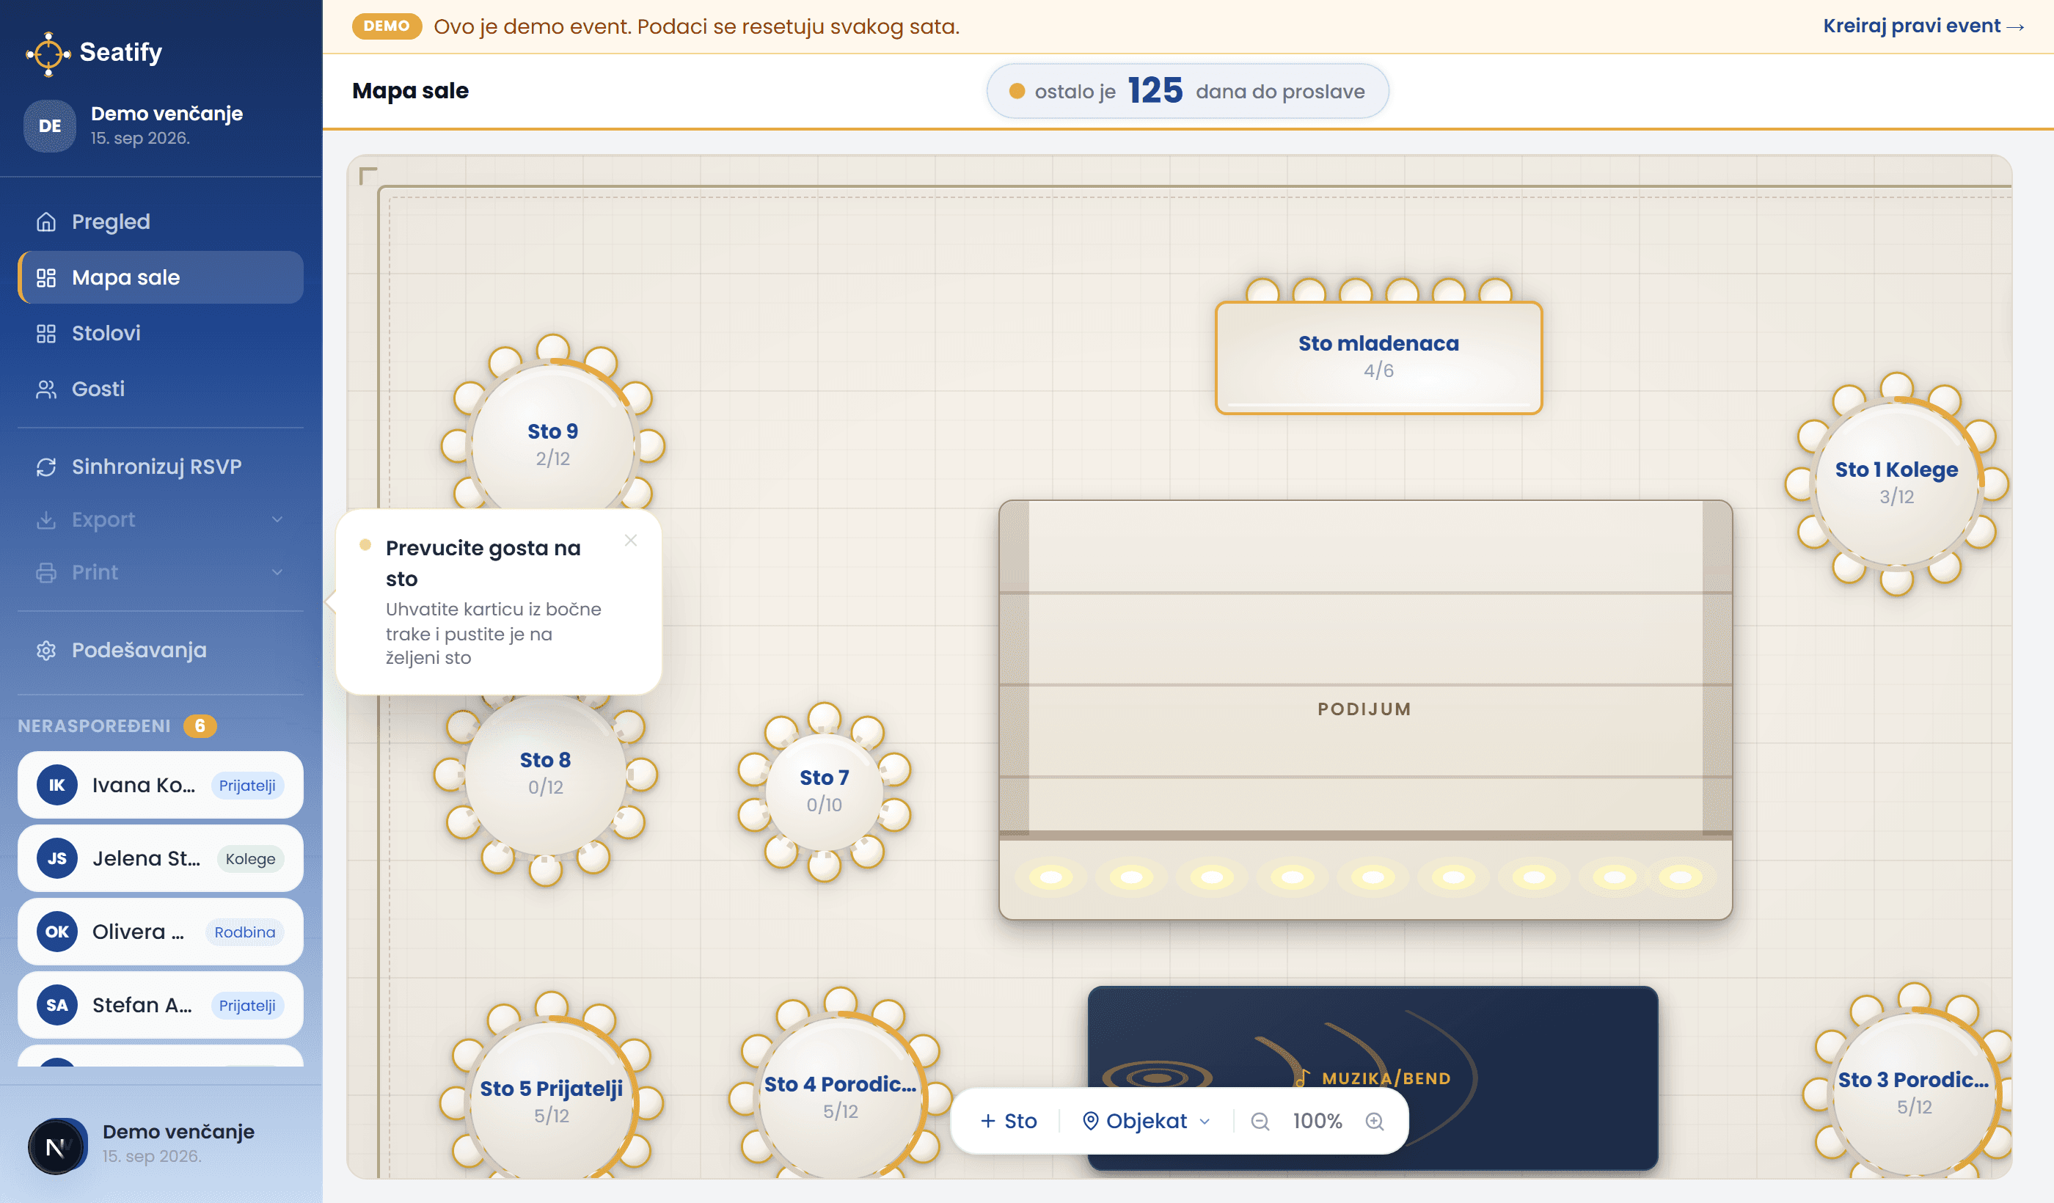This screenshot has width=2054, height=1203.
Task: Click Sinhronizuj RSVP refresh icon
Action: 46,467
